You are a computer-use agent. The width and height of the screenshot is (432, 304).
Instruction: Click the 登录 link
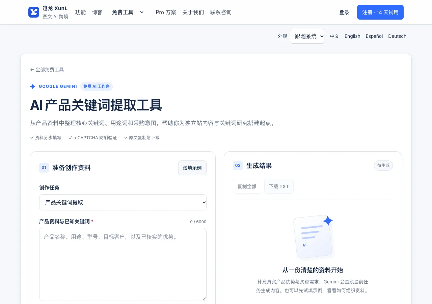344,12
